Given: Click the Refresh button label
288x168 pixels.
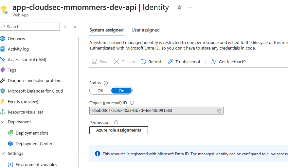Looking at the screenshot, I should 155,62.
